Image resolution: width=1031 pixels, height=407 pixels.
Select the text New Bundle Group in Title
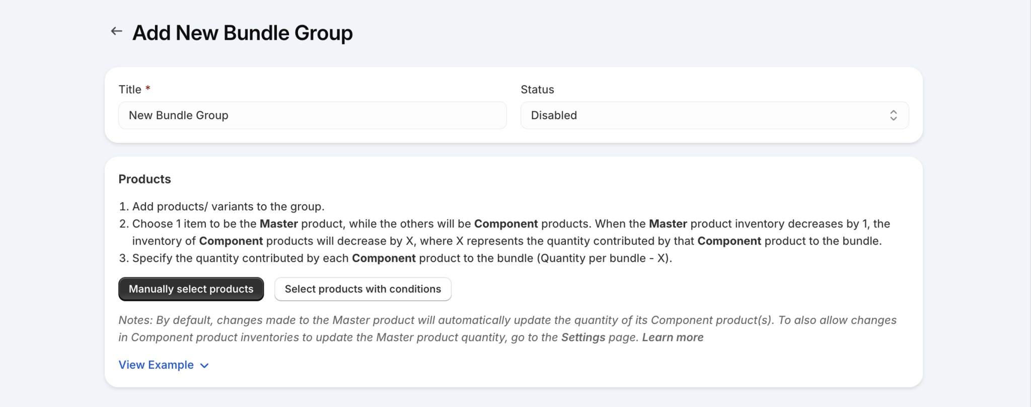click(178, 115)
